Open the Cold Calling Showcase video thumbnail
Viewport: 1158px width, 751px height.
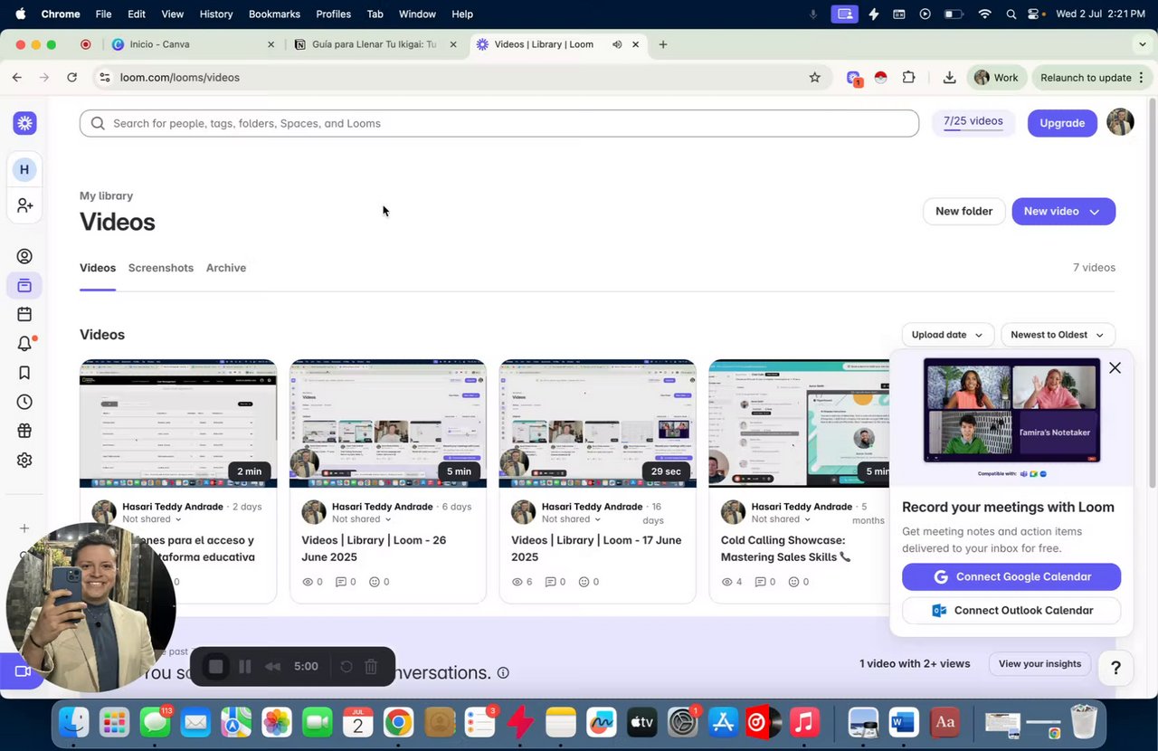coord(800,423)
